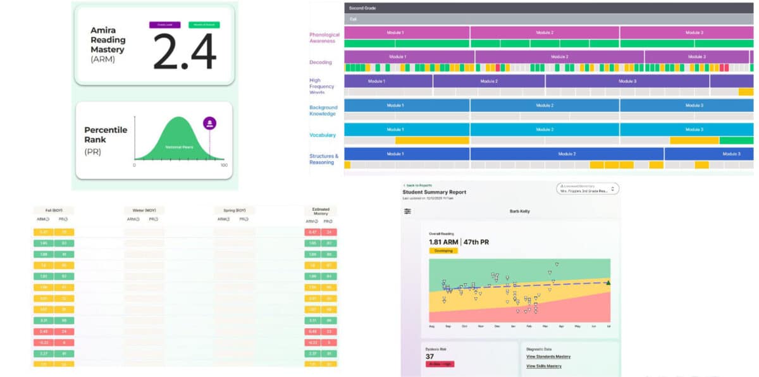Screen dimensions: 759x377
Task: Select Vocabulary Module 1 header
Action: click(407, 130)
